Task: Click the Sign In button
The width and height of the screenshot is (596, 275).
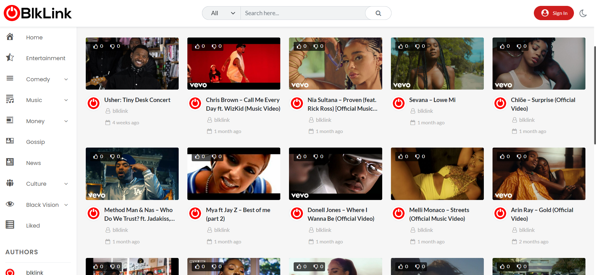Action: 554,13
